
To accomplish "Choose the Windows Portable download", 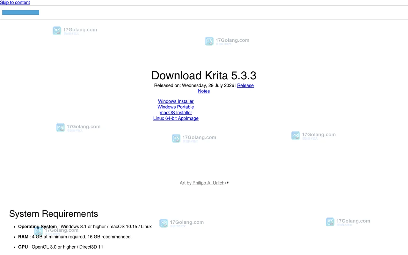I will pyautogui.click(x=176, y=107).
